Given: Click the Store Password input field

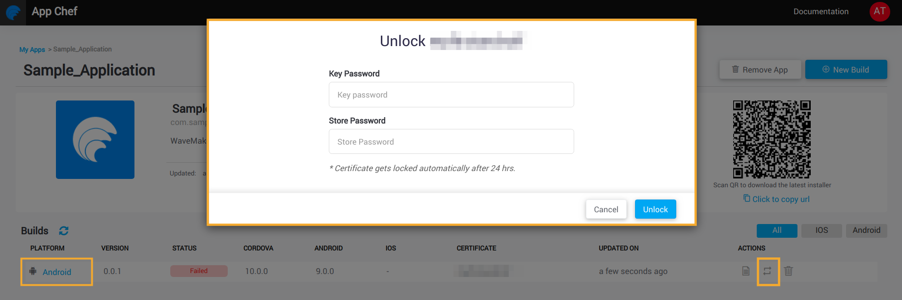Looking at the screenshot, I should coord(451,141).
